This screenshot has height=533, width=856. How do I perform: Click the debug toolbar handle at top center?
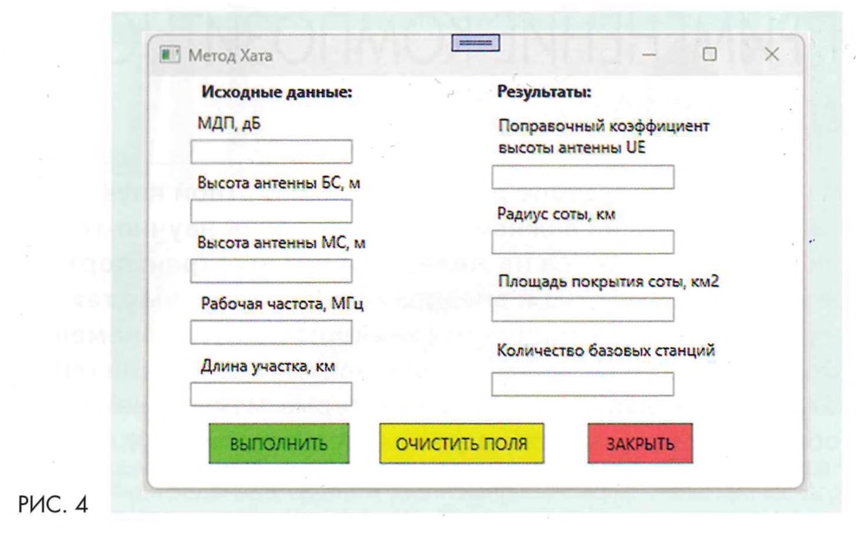[475, 43]
